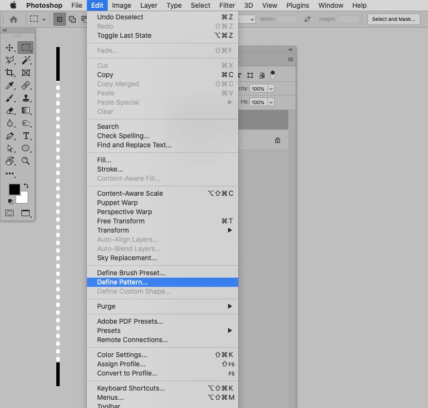Click the white background color swatch
The height and width of the screenshot is (408, 428).
tap(24, 199)
